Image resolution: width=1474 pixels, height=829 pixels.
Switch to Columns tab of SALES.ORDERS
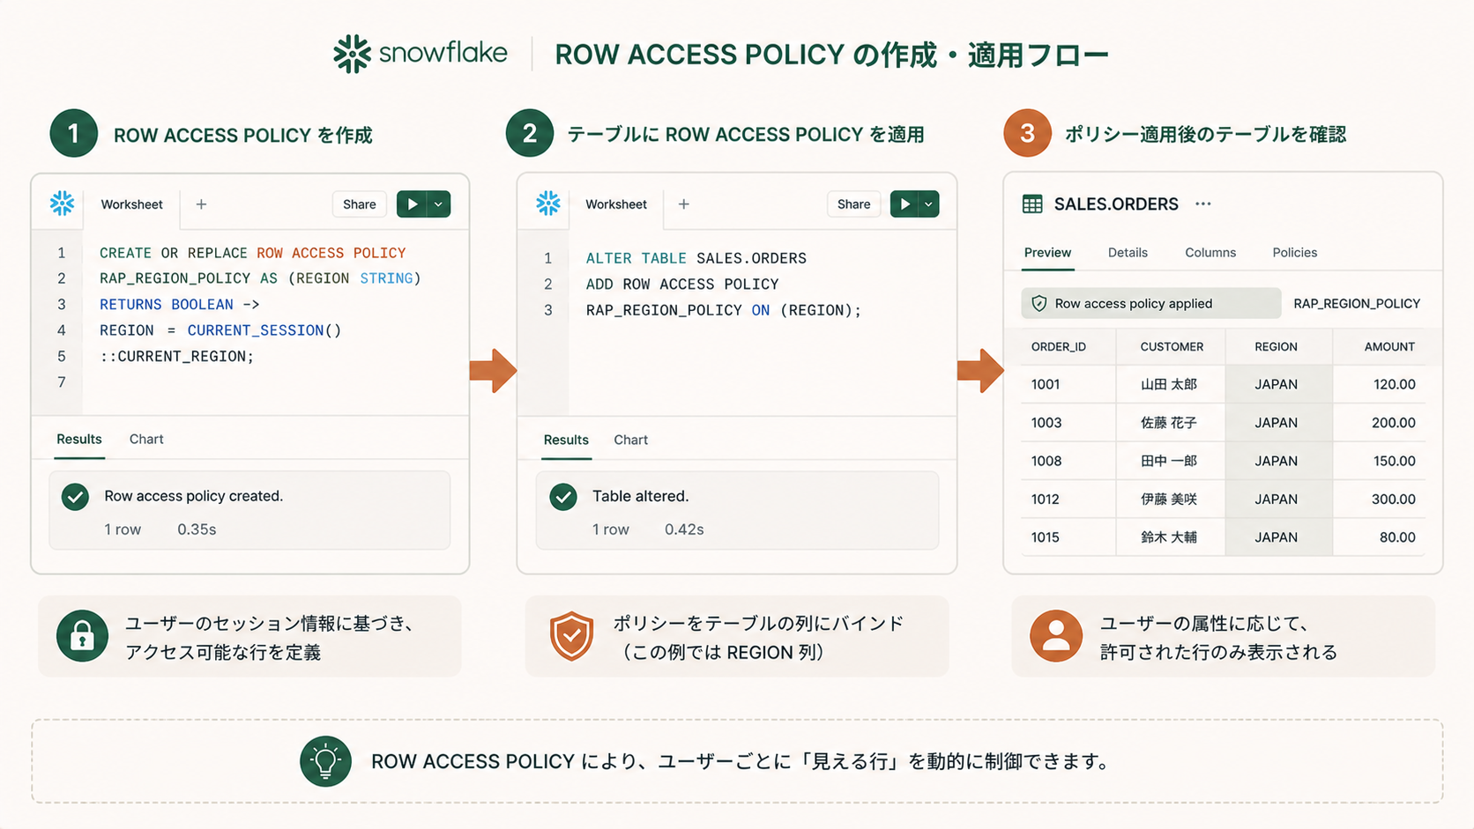tap(1210, 253)
